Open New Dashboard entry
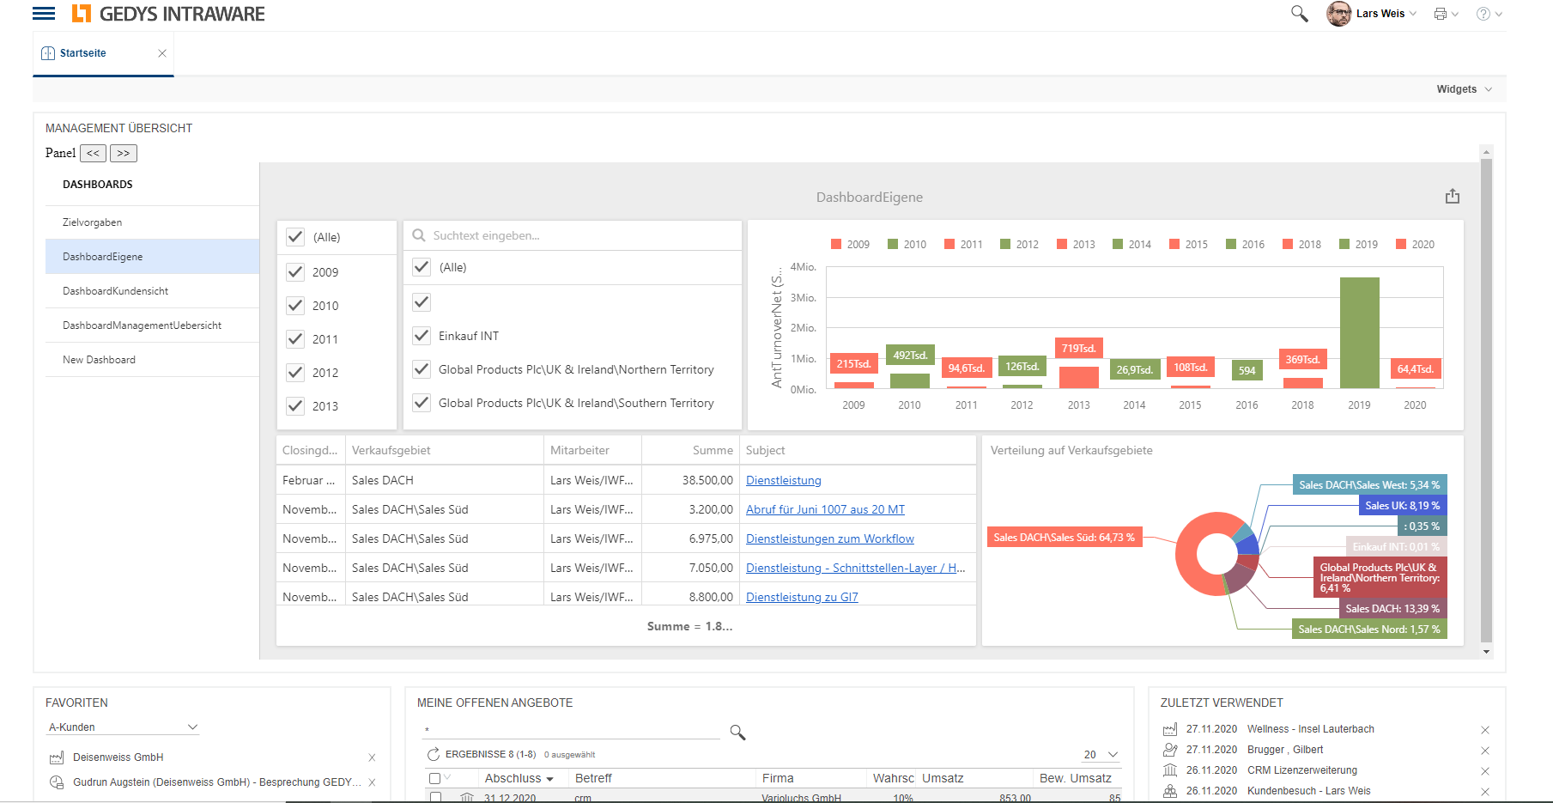Image resolution: width=1553 pixels, height=803 pixels. pos(152,360)
